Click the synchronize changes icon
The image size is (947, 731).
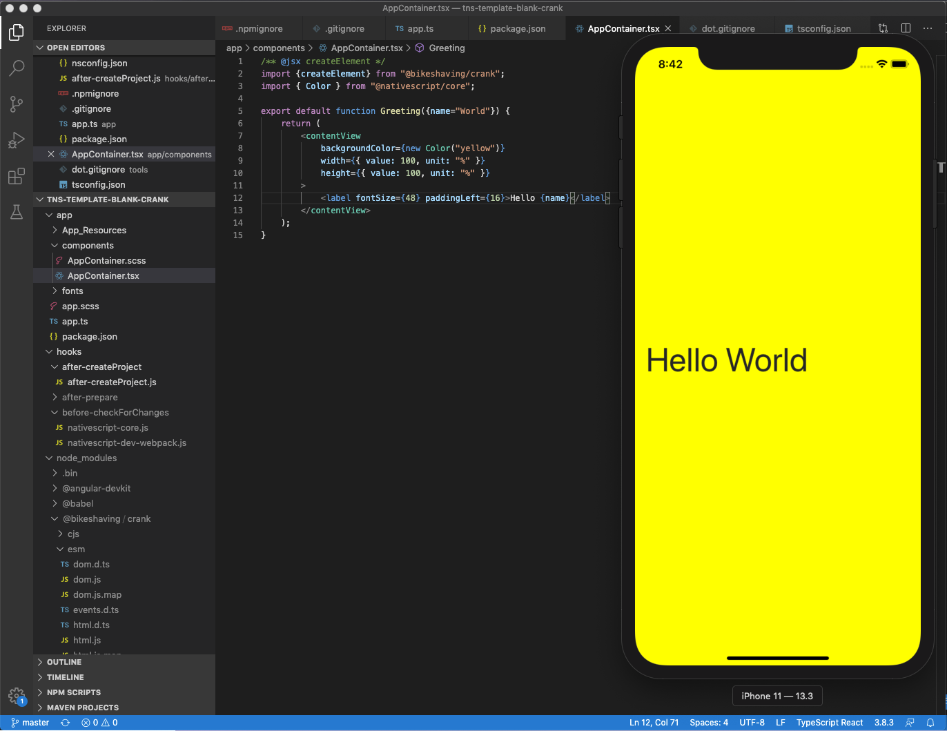[x=65, y=723]
